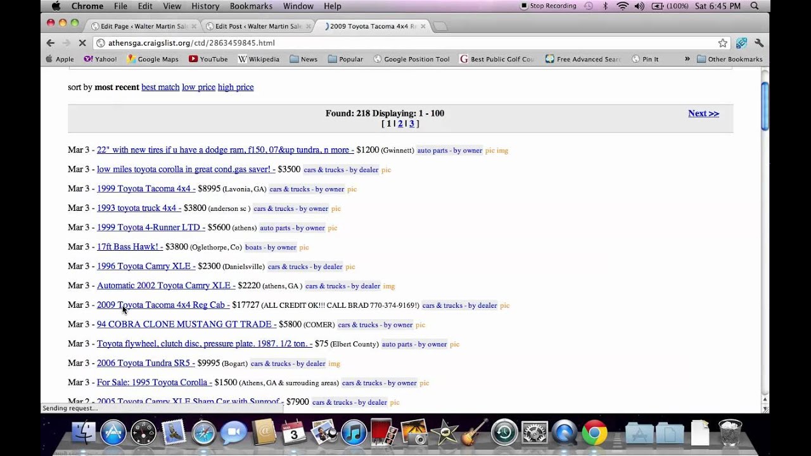Open the volume control in menu bar
This screenshot has height=456, width=811.
coord(639,6)
